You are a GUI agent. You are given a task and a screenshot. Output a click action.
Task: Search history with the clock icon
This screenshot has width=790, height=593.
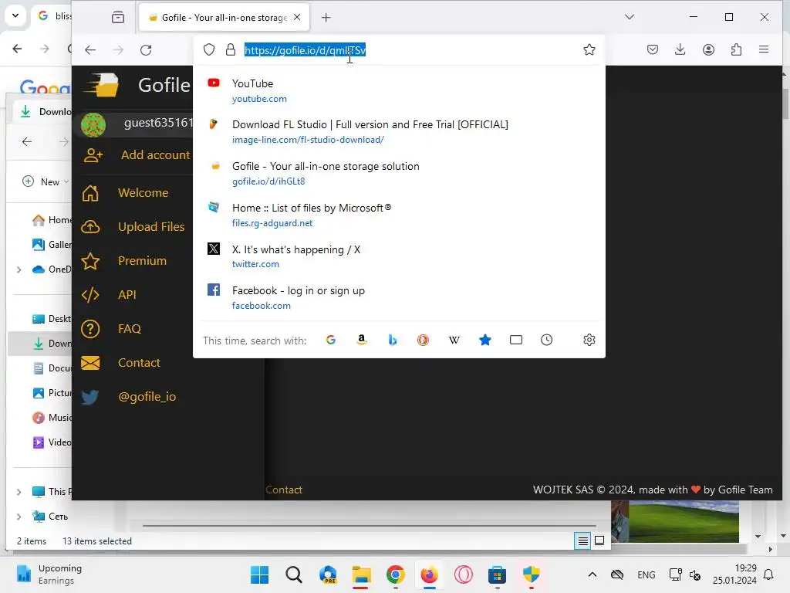(547, 340)
